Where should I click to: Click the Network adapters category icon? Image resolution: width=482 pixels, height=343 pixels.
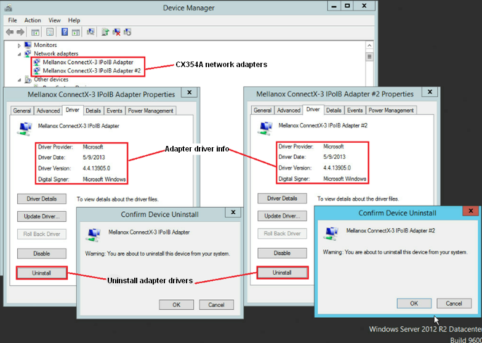tap(28, 54)
